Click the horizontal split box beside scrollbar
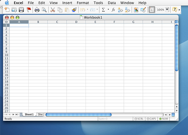 (173, 115)
